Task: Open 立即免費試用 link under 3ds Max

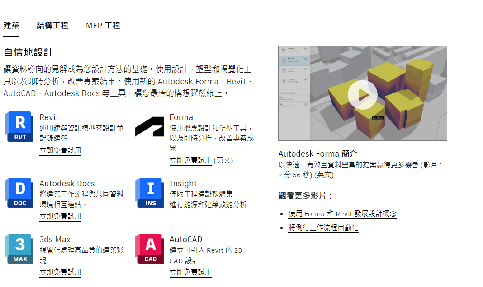Action: click(61, 272)
